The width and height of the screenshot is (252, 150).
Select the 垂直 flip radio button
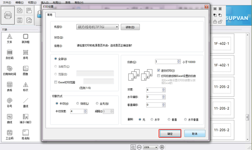click(169, 119)
